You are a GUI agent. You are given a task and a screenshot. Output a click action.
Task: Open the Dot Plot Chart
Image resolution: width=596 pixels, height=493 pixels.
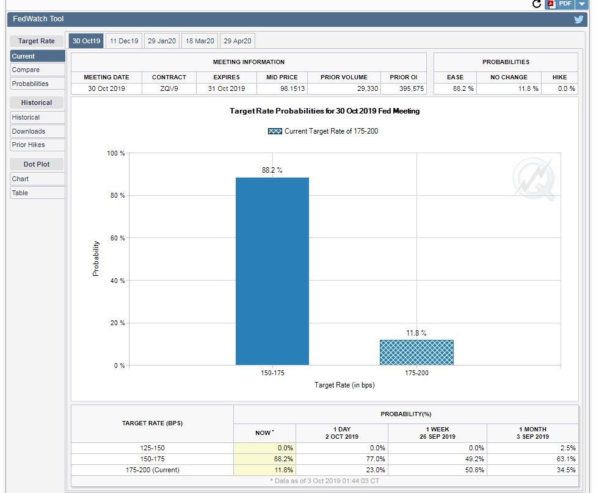pos(37,179)
